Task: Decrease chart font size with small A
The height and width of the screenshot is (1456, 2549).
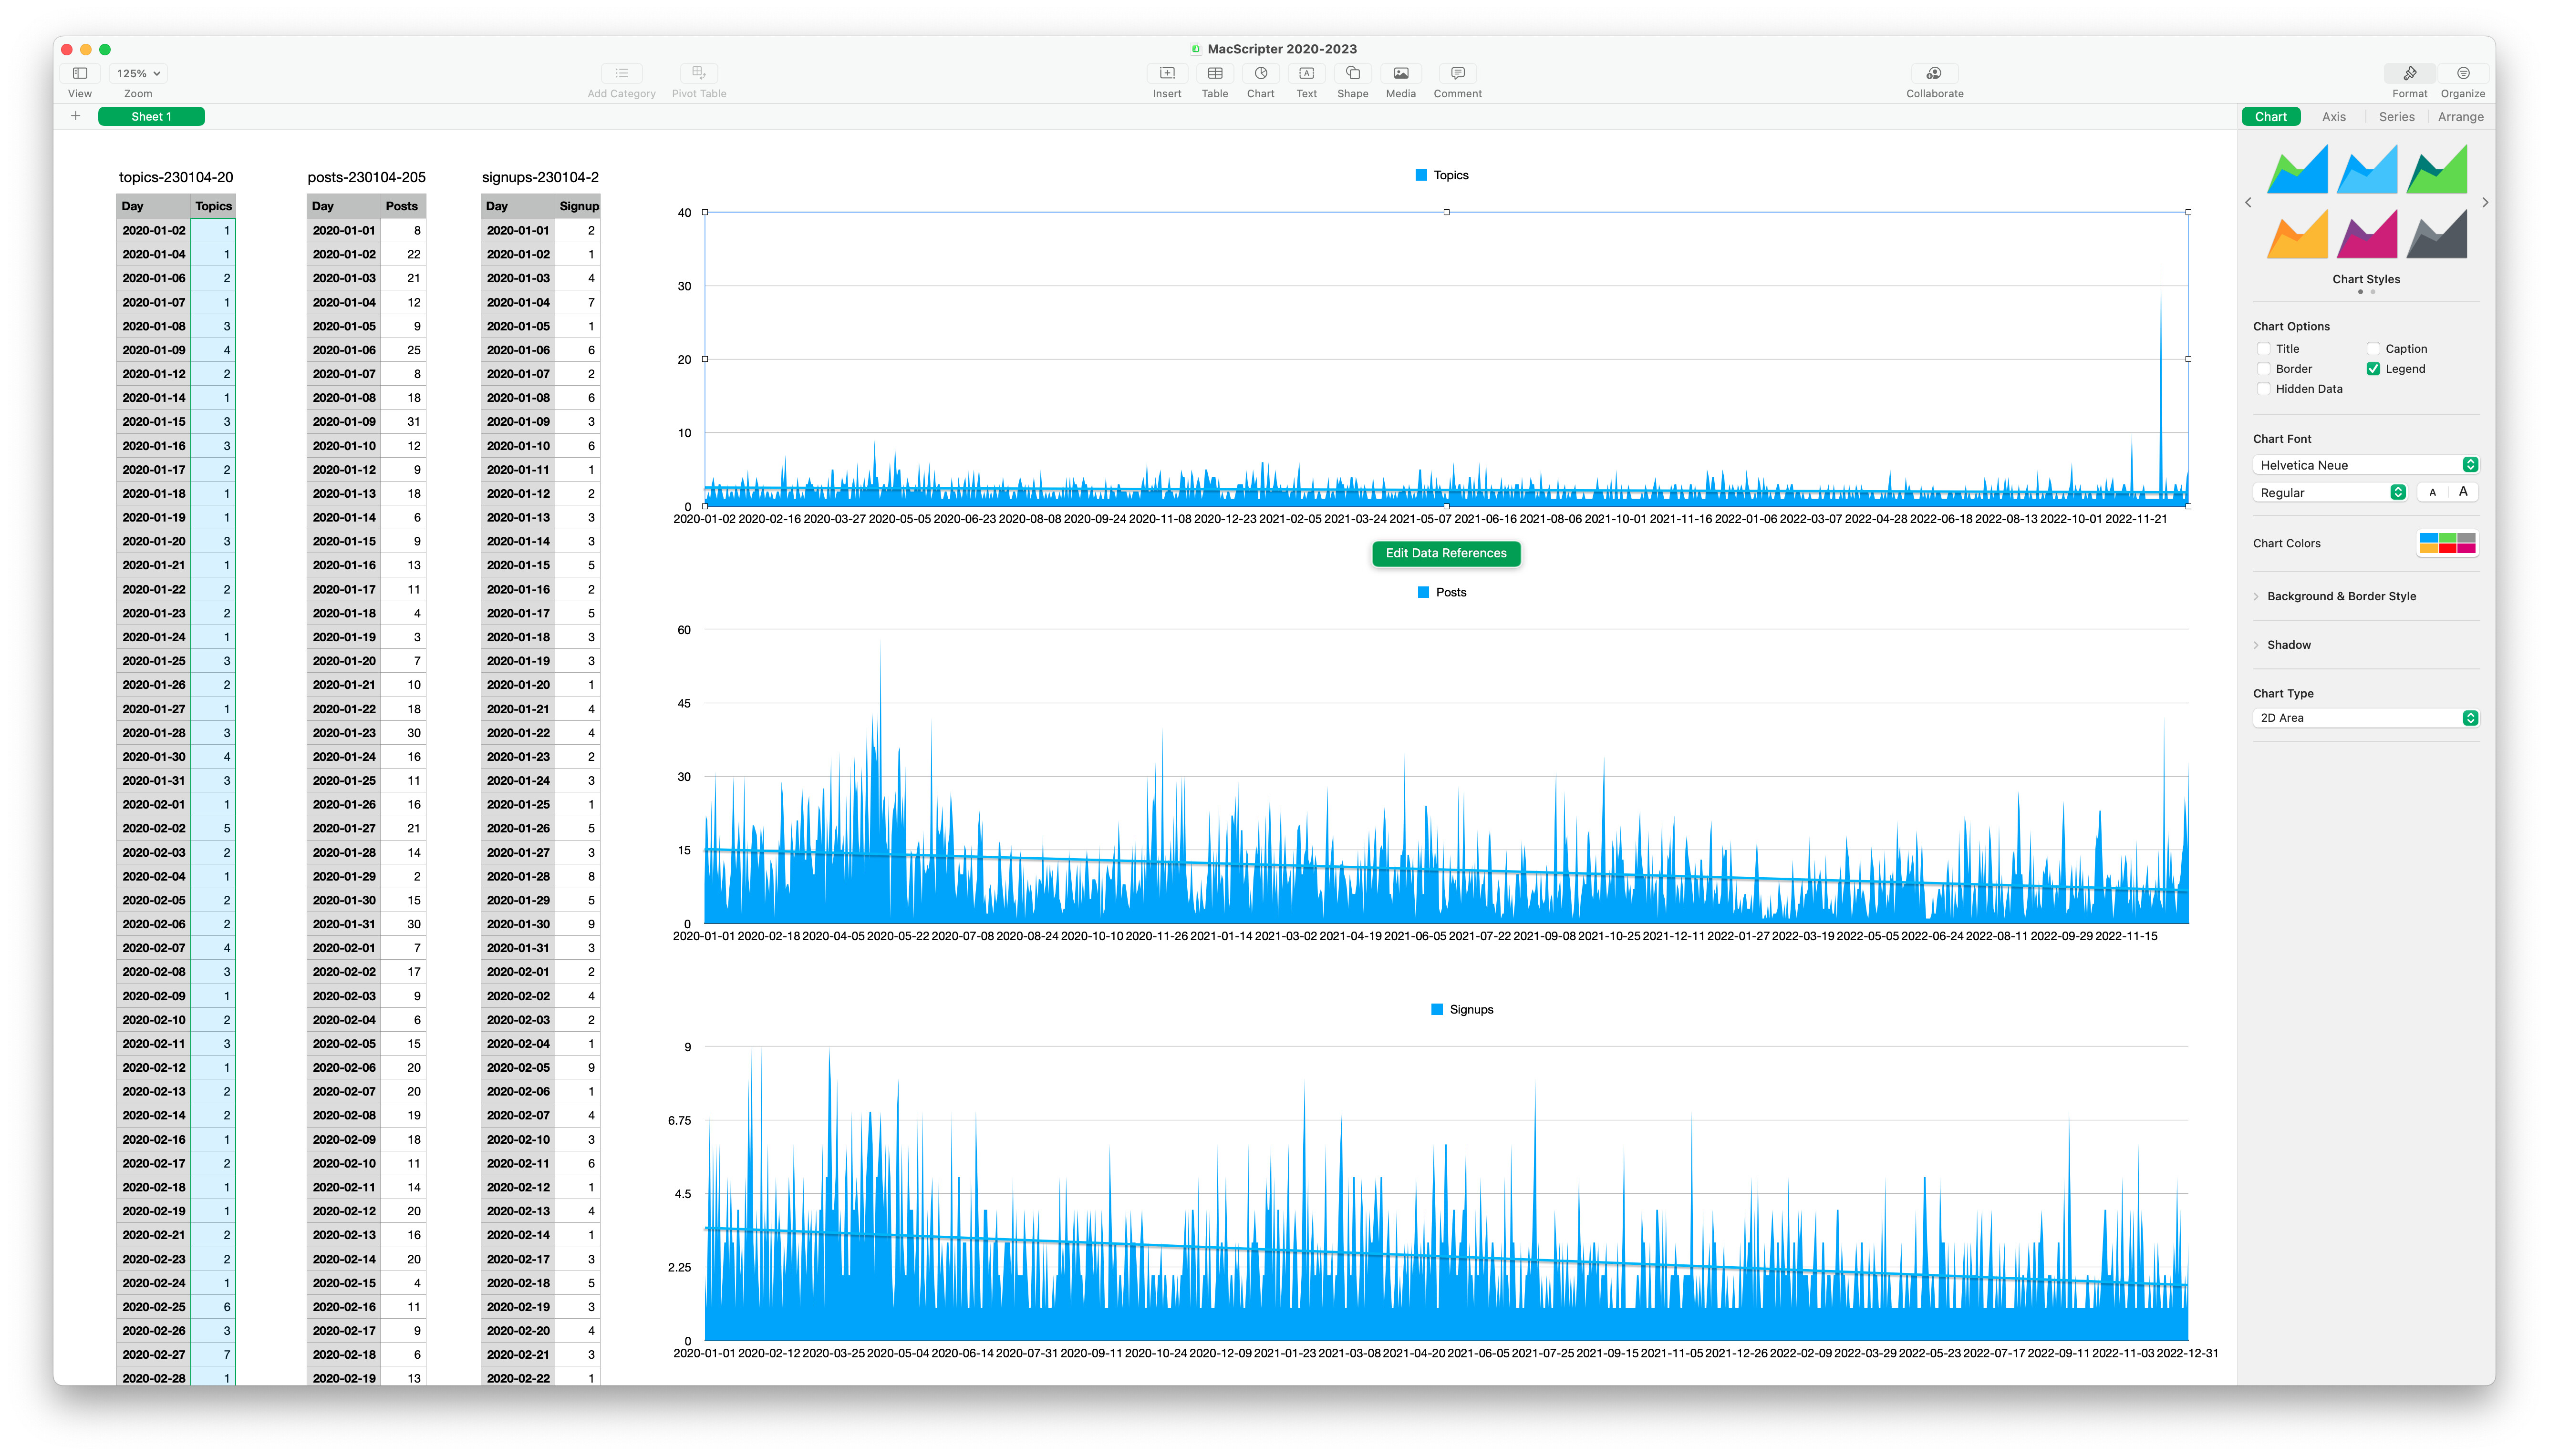Action: point(2432,492)
